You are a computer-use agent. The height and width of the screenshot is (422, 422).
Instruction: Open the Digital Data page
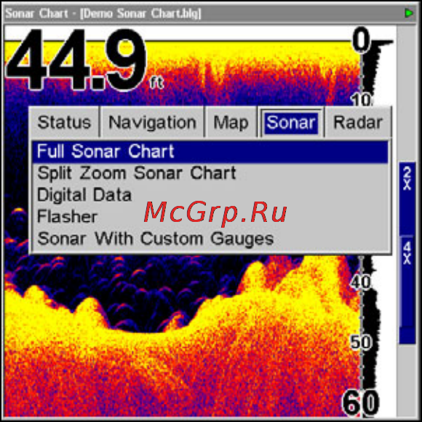(x=210, y=195)
